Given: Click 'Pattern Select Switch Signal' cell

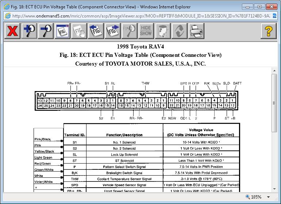Looking at the screenshot, I should point(124,167).
